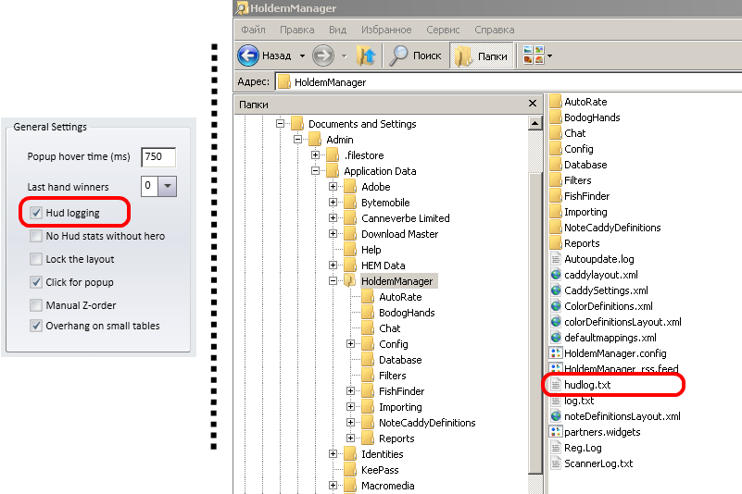Expand the HEM Data tree node
Viewport: 742px width, 494px height.
333,265
